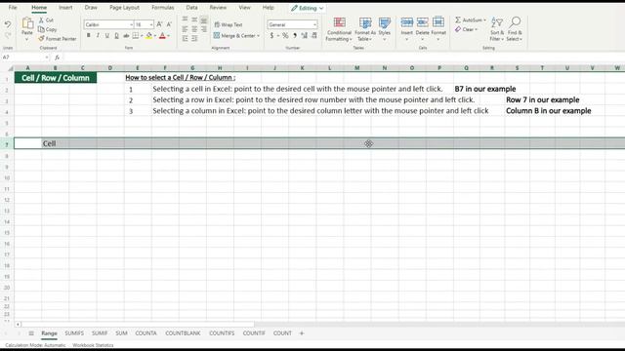Open Format As Table menu

(x=365, y=29)
